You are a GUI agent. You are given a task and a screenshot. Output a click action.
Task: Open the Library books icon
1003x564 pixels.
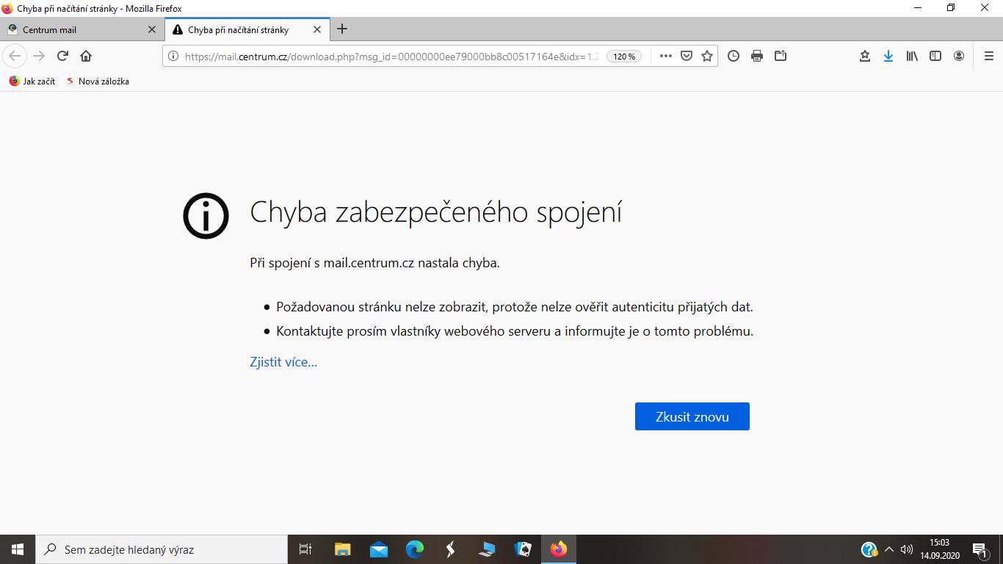pos(912,56)
